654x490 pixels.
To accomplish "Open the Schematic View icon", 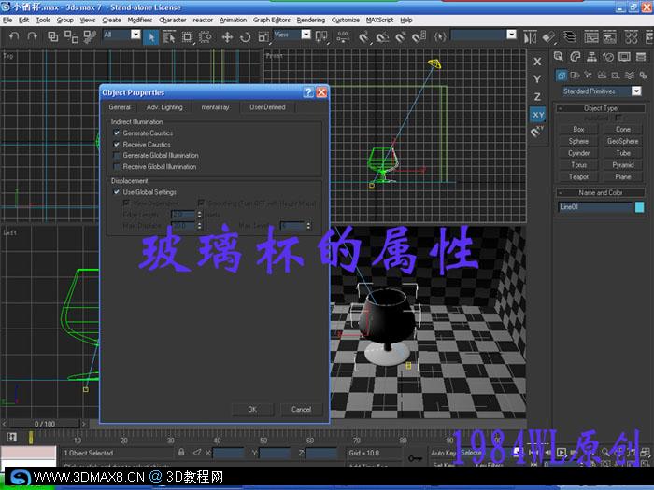I will click(609, 37).
